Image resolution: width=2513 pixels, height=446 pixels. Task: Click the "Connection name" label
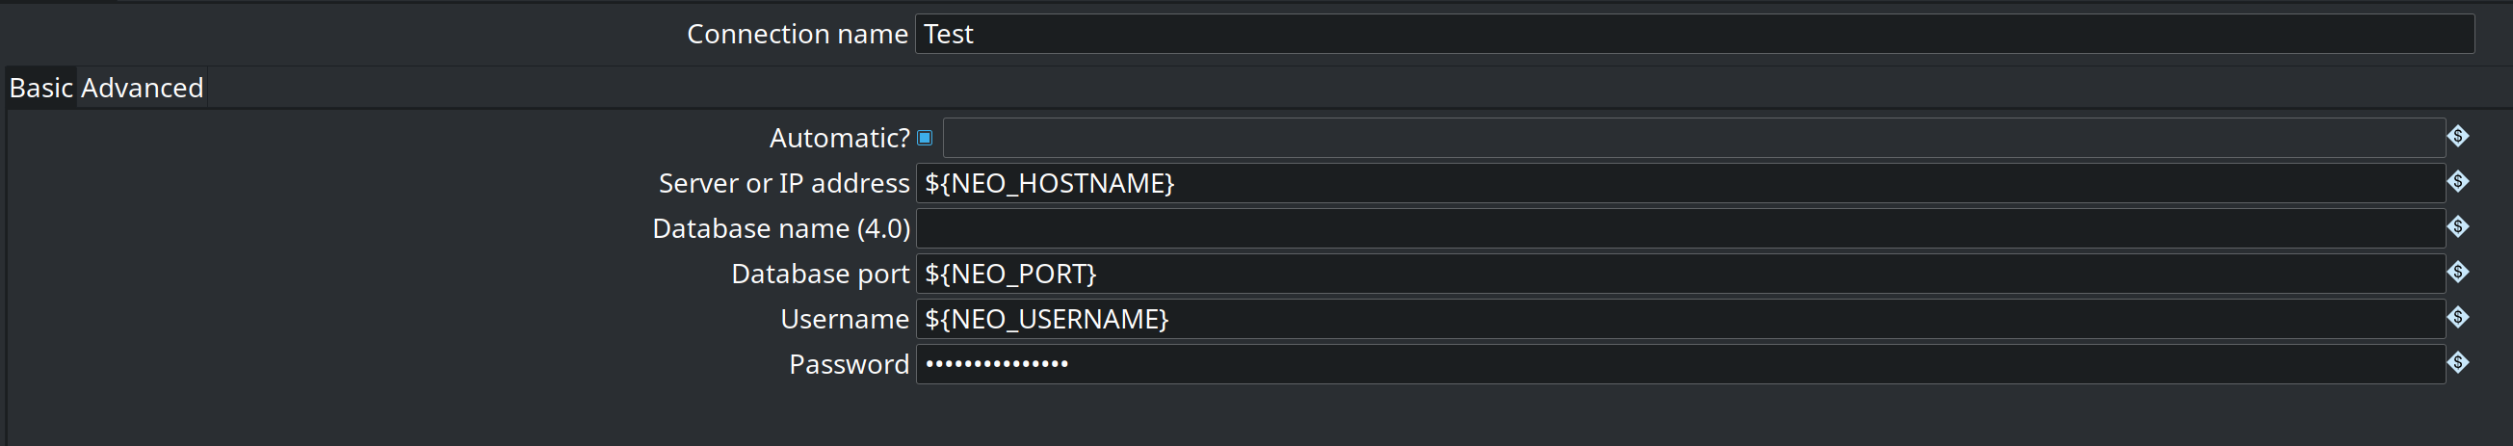[x=797, y=34]
